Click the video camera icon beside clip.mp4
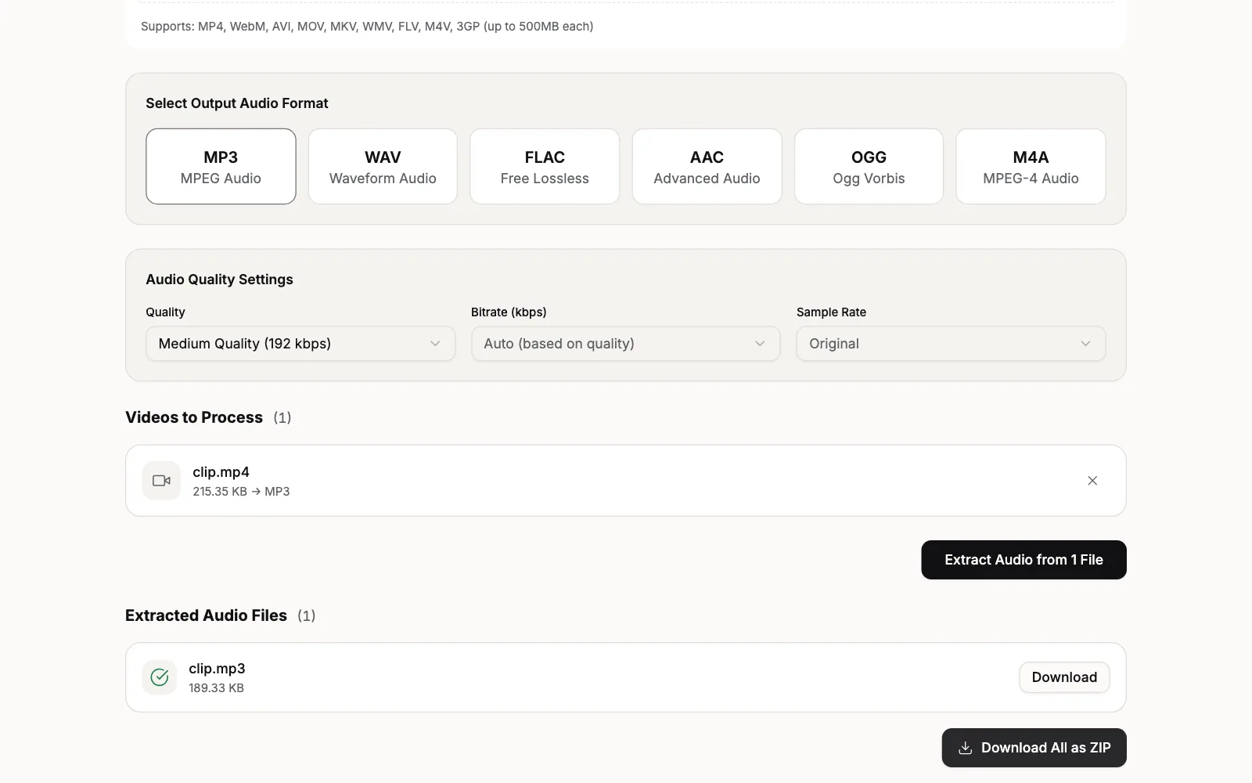 point(161,481)
